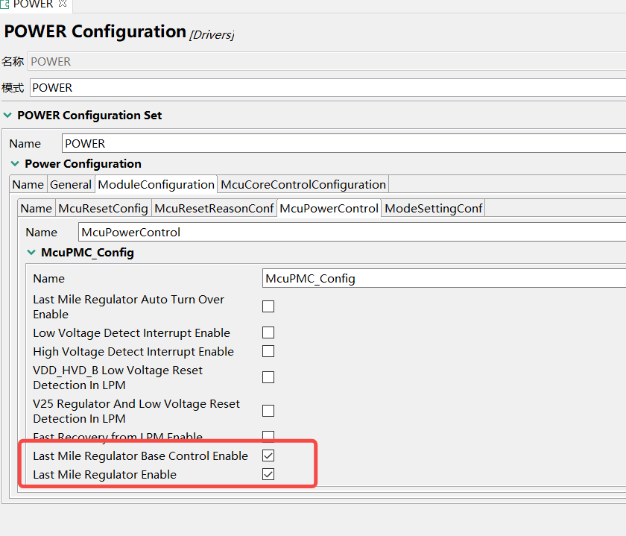Collapse the Power Configuration section

(x=15, y=164)
